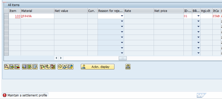Click the Curr. column header
Image resolution: width=222 pixels, height=99 pixels.
click(93, 11)
